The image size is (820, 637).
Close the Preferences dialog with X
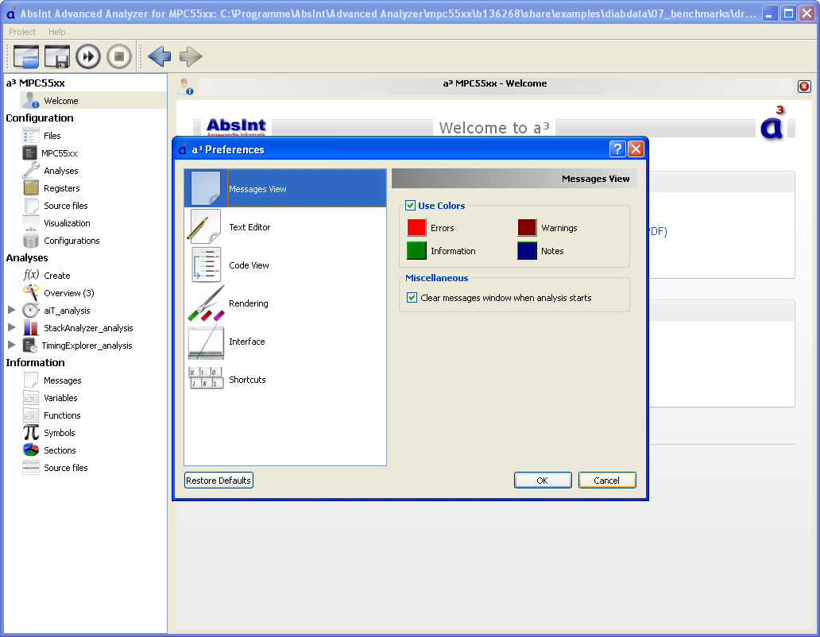636,149
